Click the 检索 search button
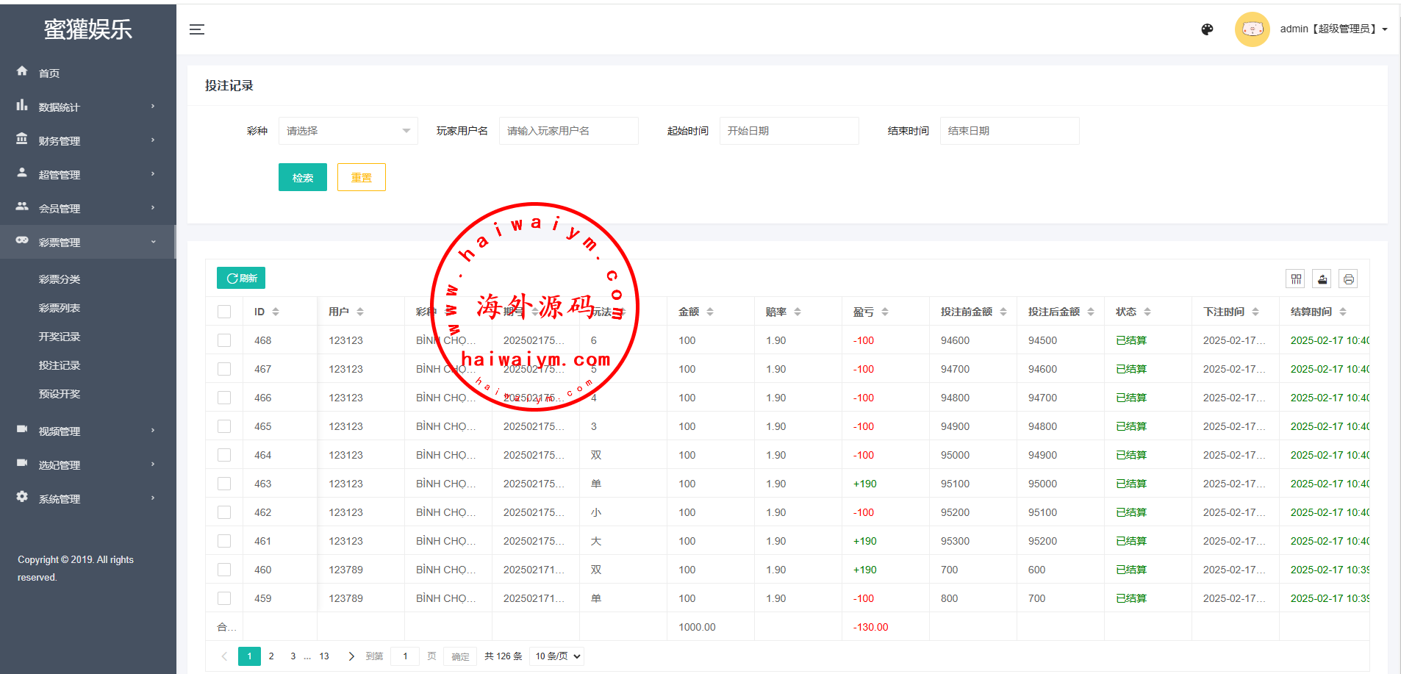This screenshot has width=1401, height=674. pyautogui.click(x=302, y=177)
